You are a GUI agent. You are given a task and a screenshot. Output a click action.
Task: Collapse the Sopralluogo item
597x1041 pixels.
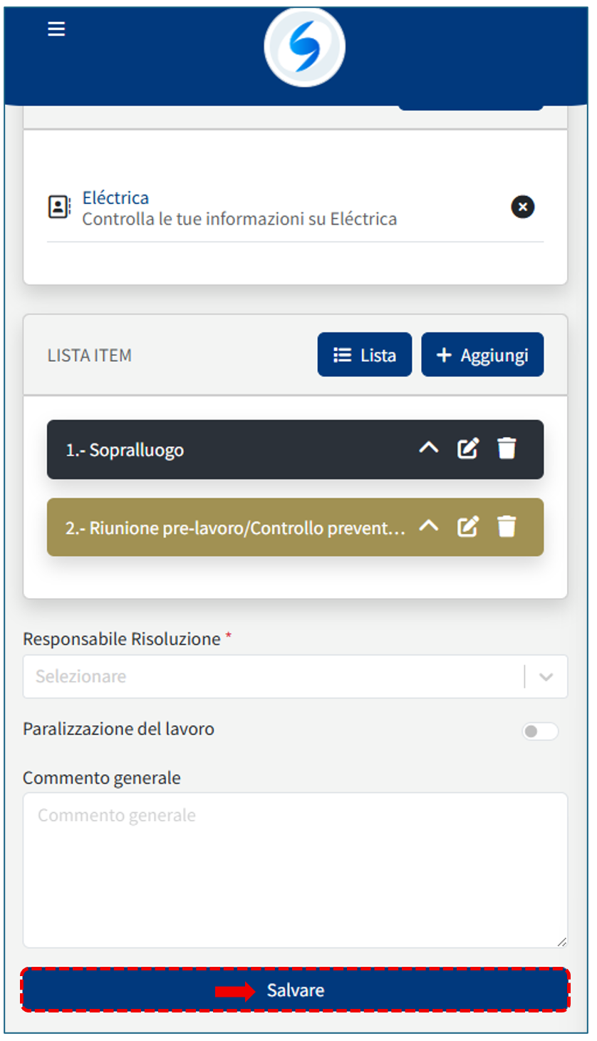coord(428,448)
